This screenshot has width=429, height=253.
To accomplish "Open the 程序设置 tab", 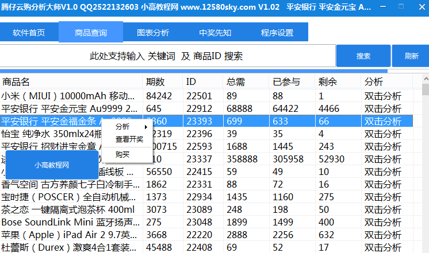I will [277, 33].
